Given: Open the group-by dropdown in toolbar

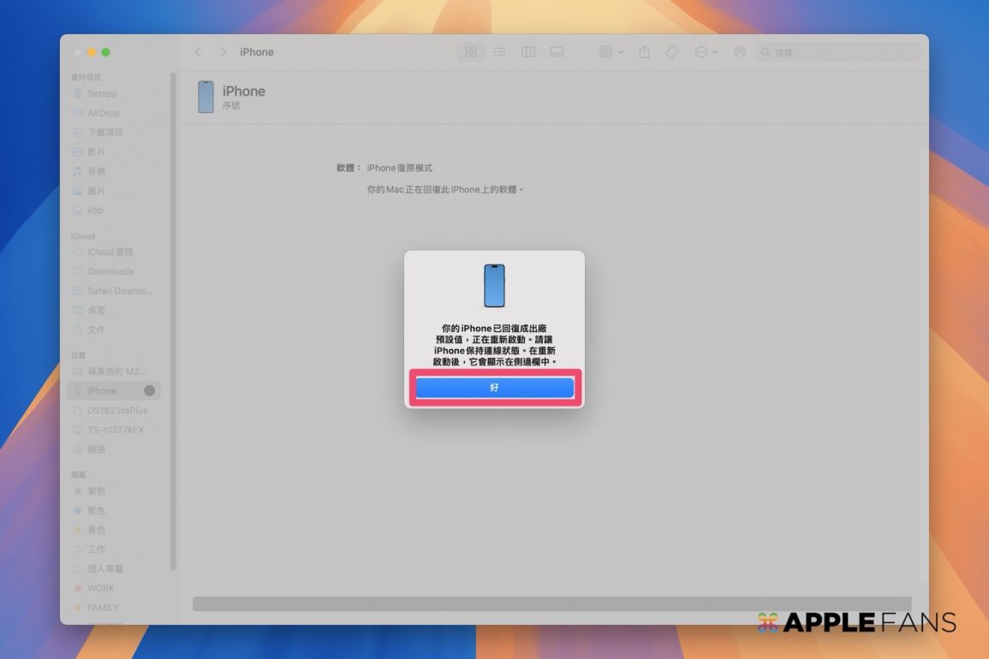Looking at the screenshot, I should coord(611,52).
